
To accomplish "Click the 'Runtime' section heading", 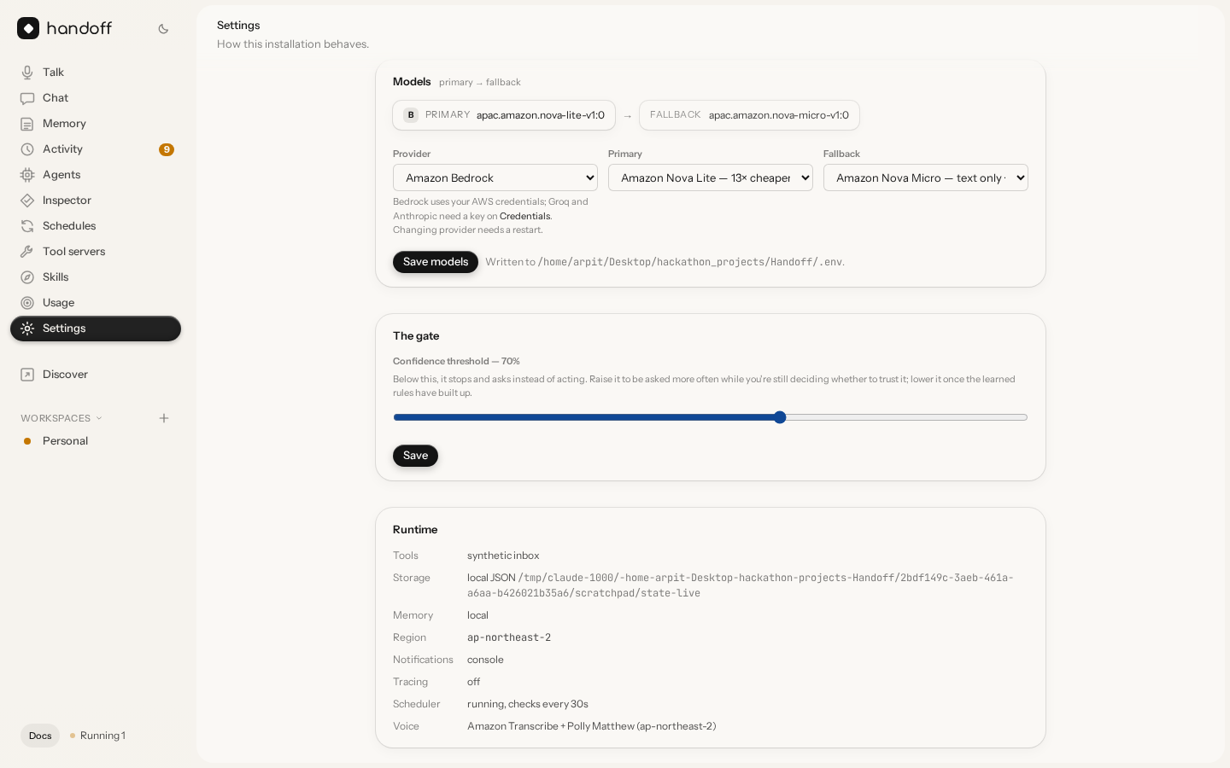I will [415, 530].
